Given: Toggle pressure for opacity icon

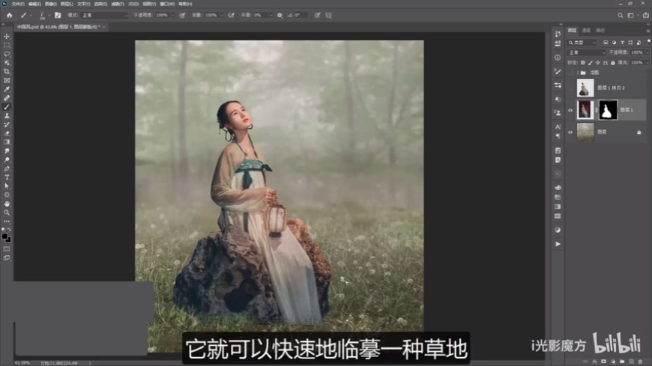Looking at the screenshot, I should (182, 15).
